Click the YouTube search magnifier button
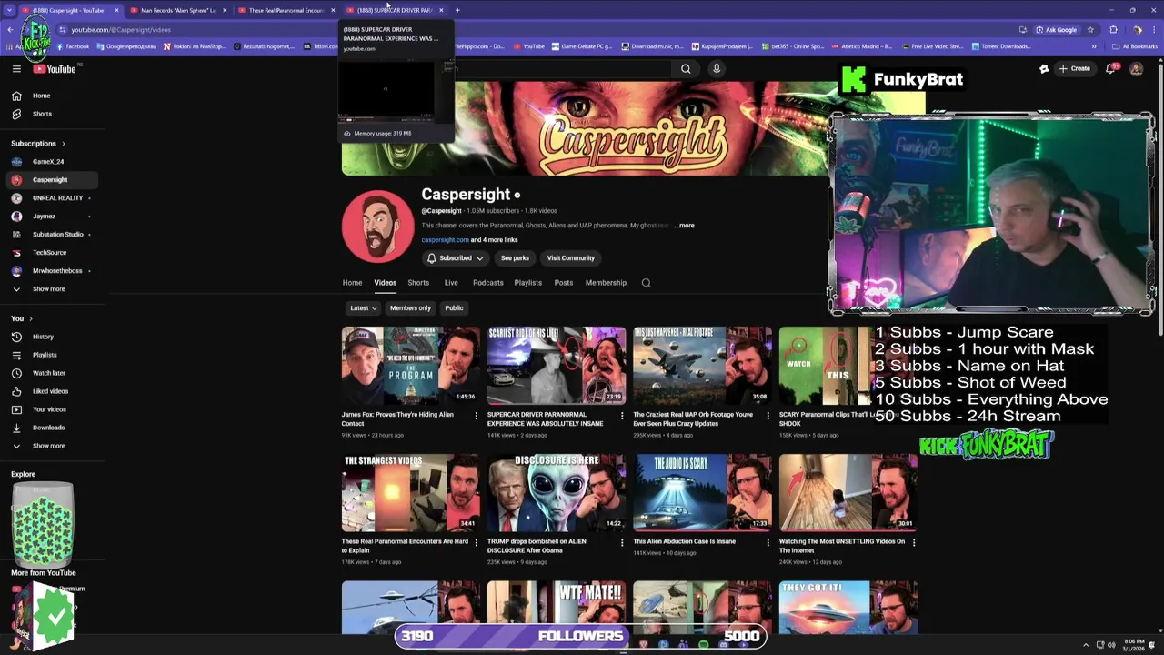 686,68
